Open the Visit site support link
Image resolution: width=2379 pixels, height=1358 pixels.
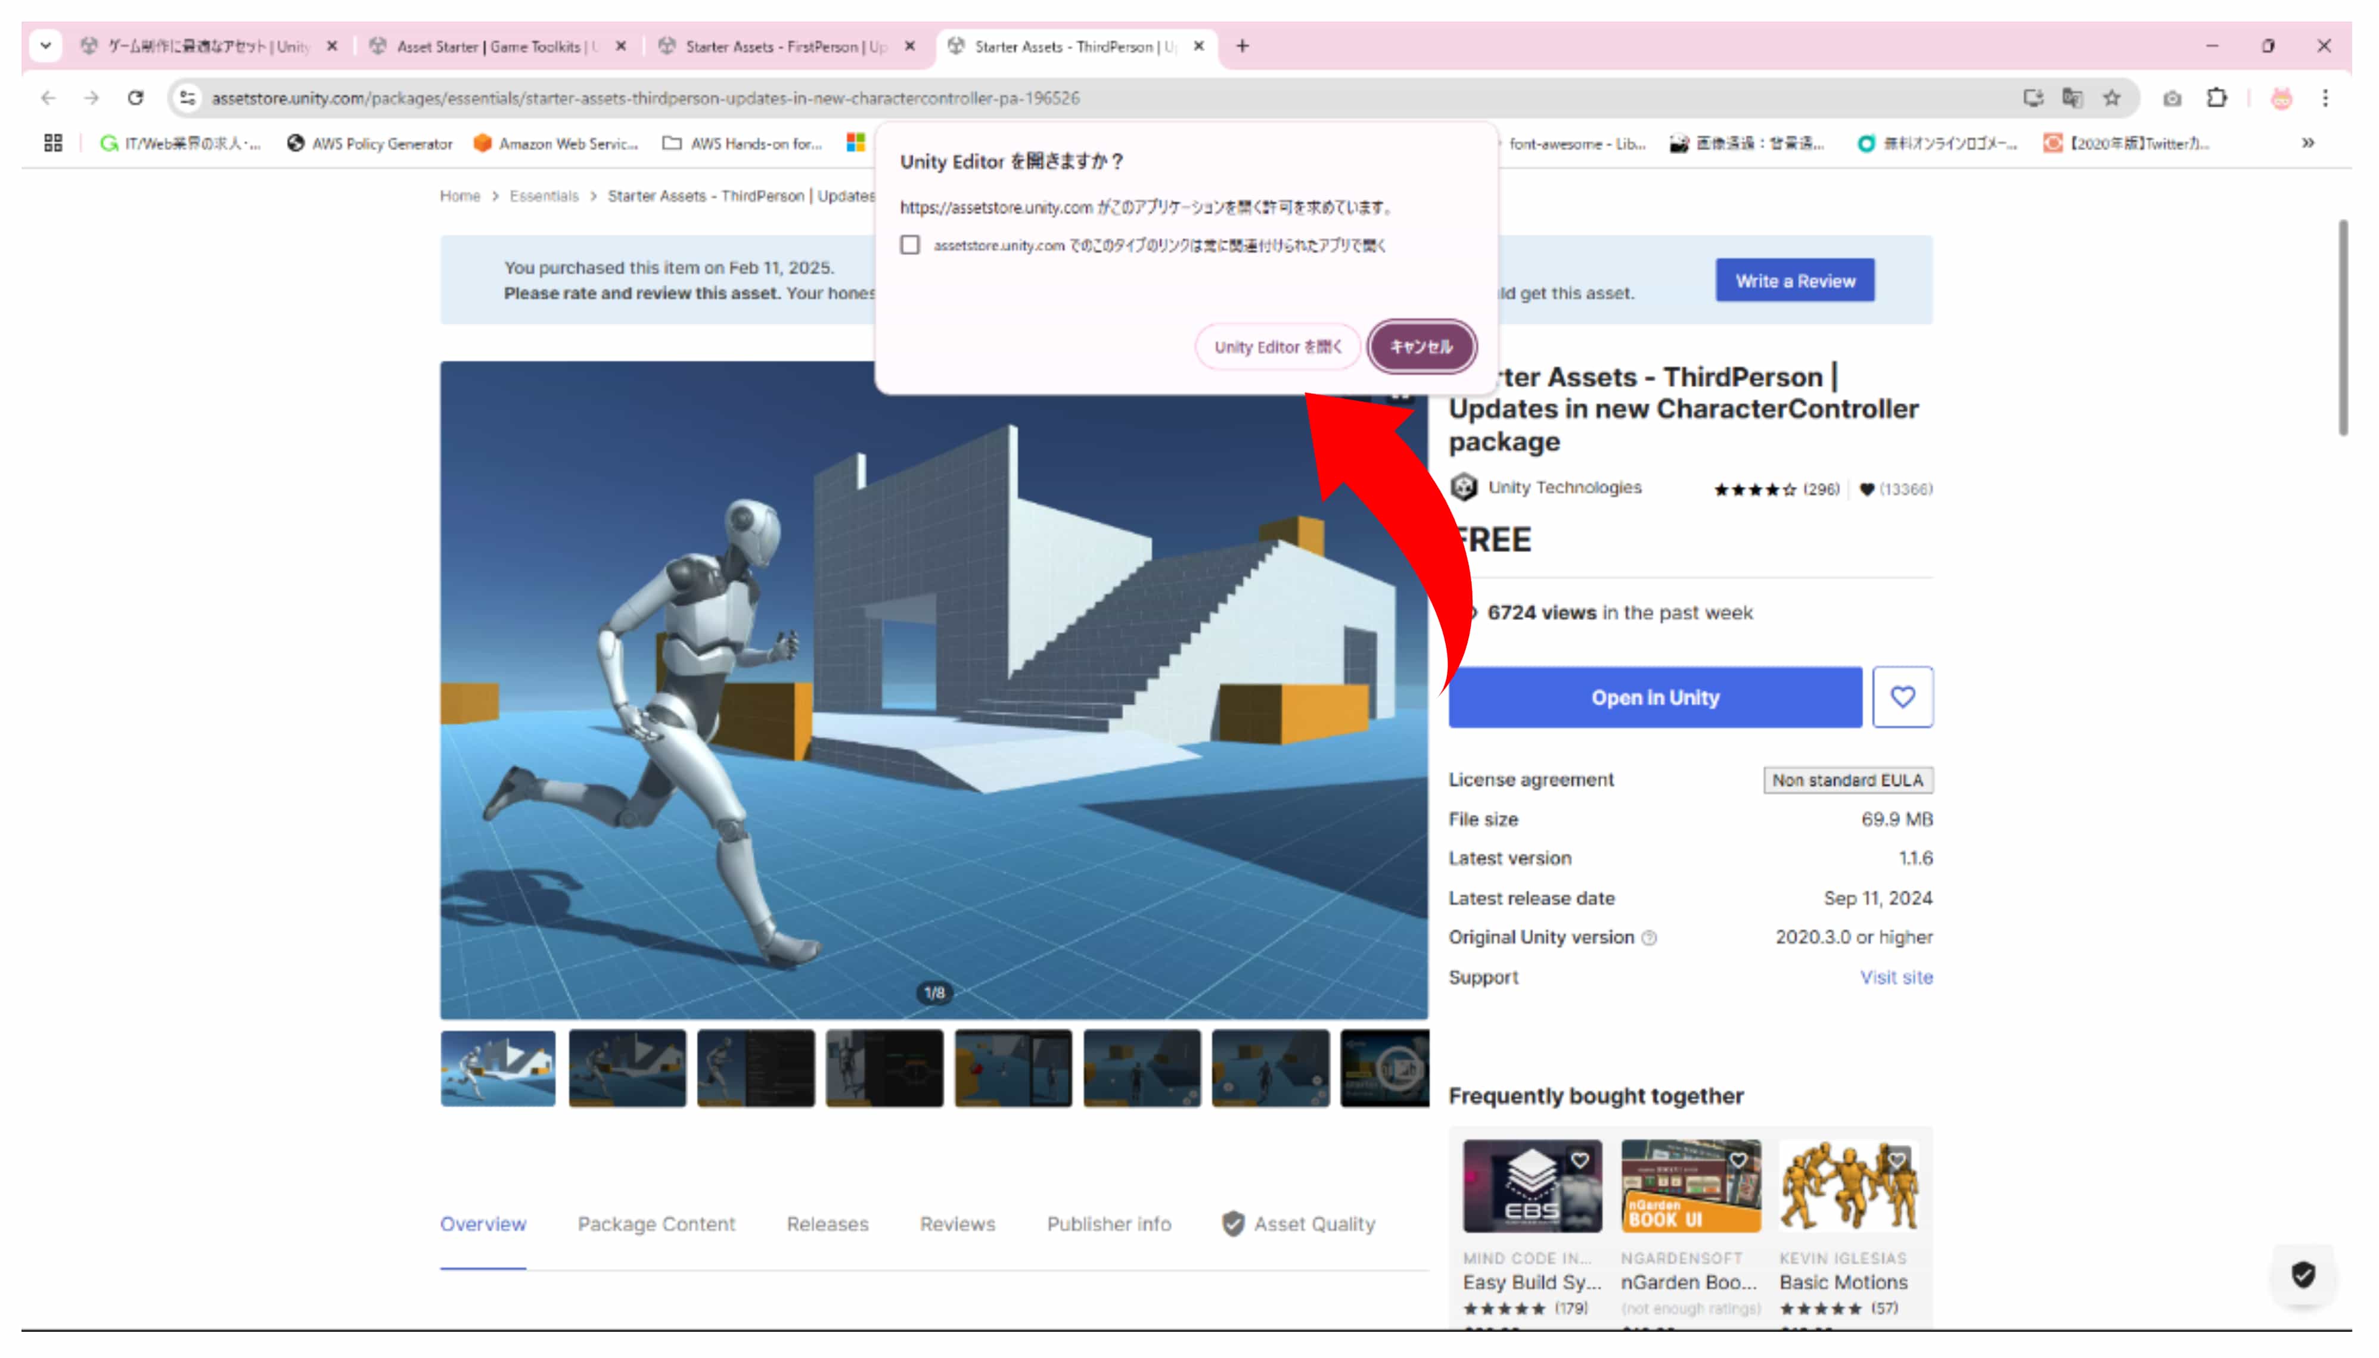[x=1895, y=977]
